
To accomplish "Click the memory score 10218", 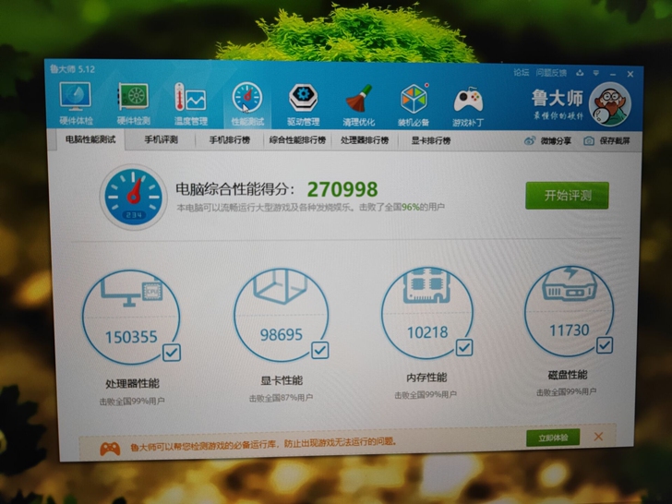I will (x=427, y=332).
